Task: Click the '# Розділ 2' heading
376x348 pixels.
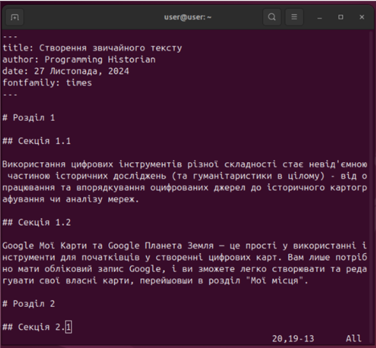Action: (x=29, y=304)
